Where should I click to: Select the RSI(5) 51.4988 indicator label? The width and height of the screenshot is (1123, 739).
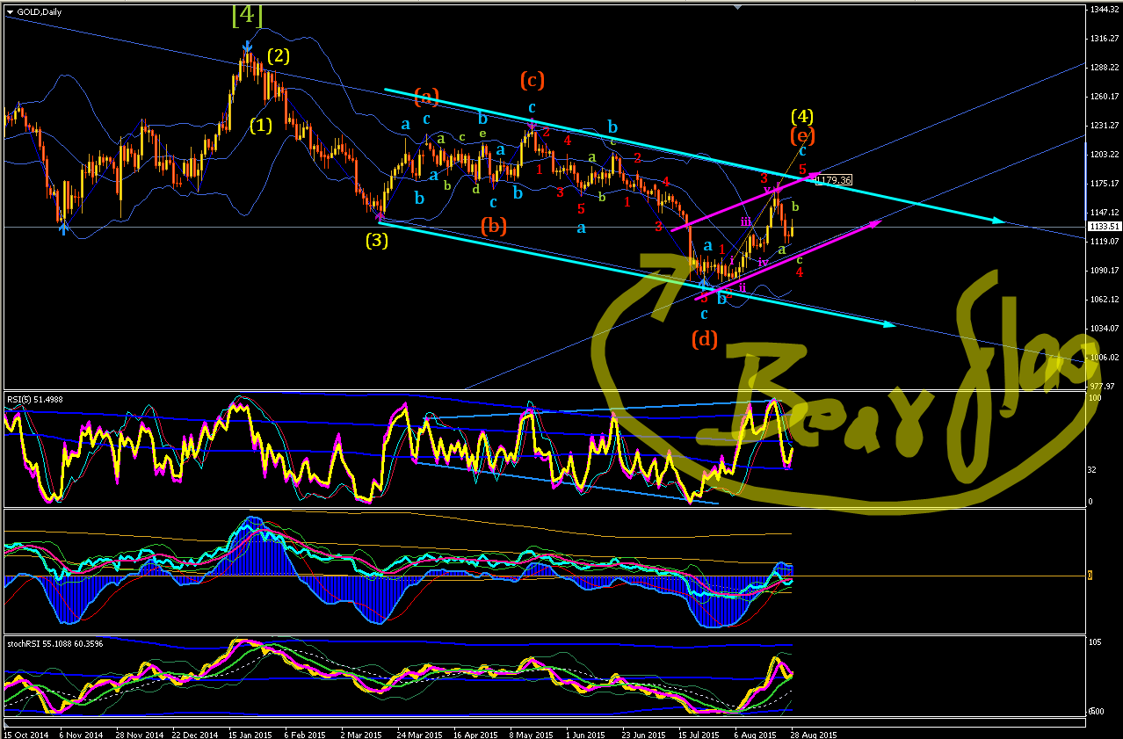point(34,400)
